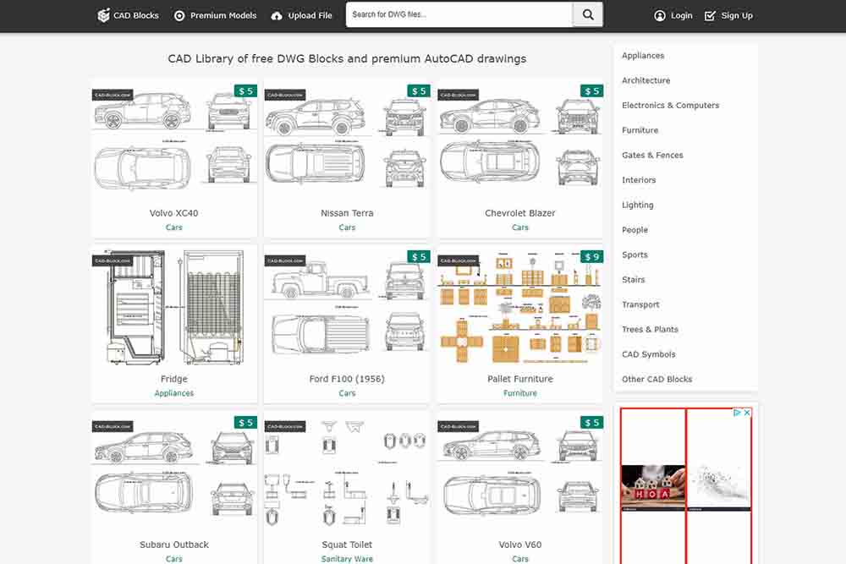846x564 pixels.
Task: Click the $5 price badge on Volvo XC40
Action: 245,91
